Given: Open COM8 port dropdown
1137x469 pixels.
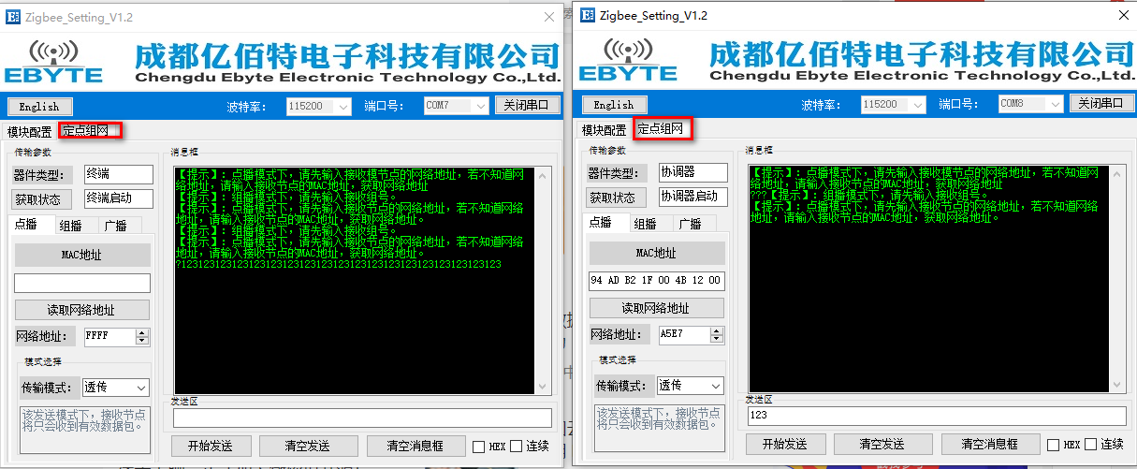Looking at the screenshot, I should click(x=1031, y=105).
